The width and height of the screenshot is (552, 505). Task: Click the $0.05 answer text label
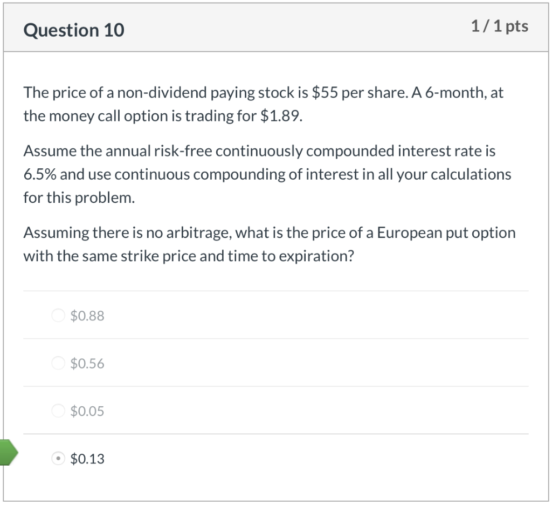coord(87,411)
